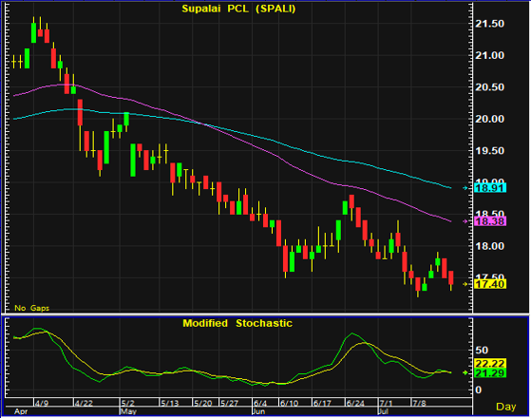The height and width of the screenshot is (418, 531).
Task: Click the 5/20 date marker
Action: point(203,403)
